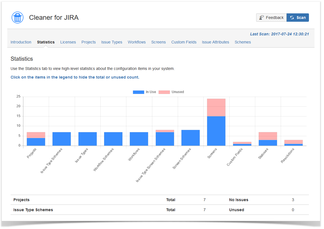Click the Feedback button
The height and width of the screenshot is (229, 324).
point(271,18)
